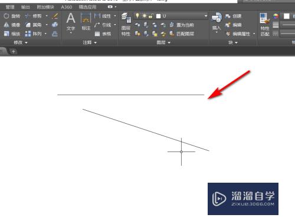Select the Dimension (标注) tool
Image resolution: width=295 pixels, height=221 pixels.
click(x=86, y=22)
